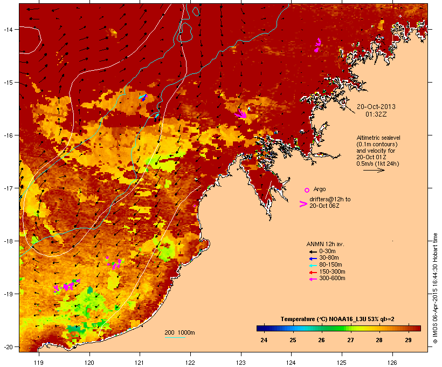Viewport: 442px width, 367px height.
Task: Click the velocity scale arrow under 0.5m/s
Action: pyautogui.click(x=374, y=170)
